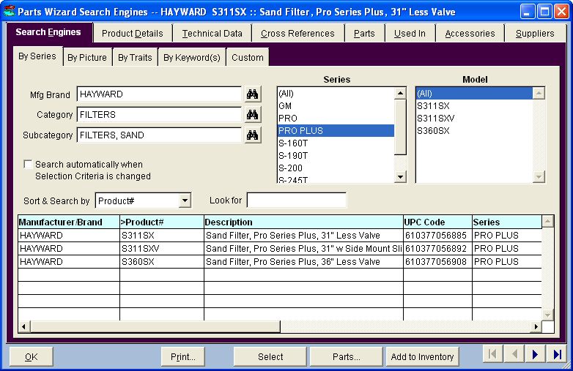Image resolution: width=573 pixels, height=371 pixels.
Task: Select GM in the Series list
Action: (336, 106)
